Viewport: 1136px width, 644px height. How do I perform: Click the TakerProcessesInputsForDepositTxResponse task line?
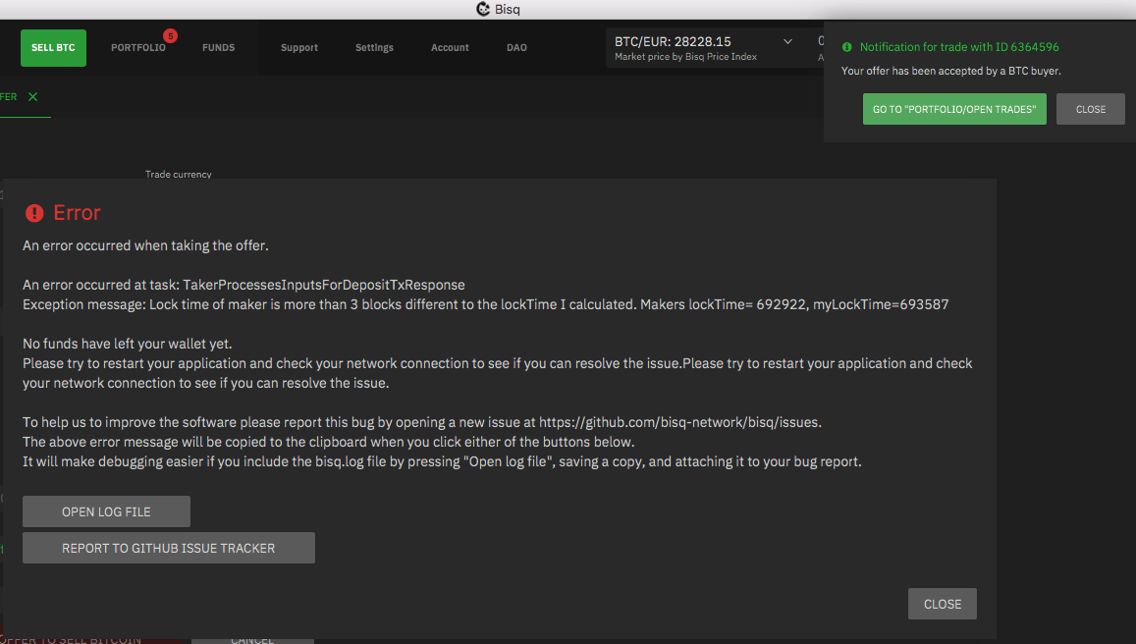pos(243,285)
